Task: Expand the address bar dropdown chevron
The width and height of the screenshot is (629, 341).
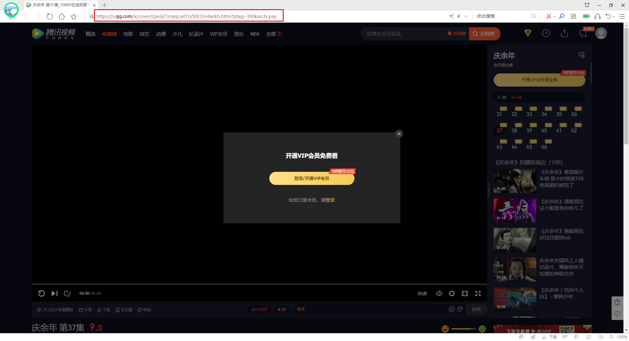Action: [x=466, y=16]
